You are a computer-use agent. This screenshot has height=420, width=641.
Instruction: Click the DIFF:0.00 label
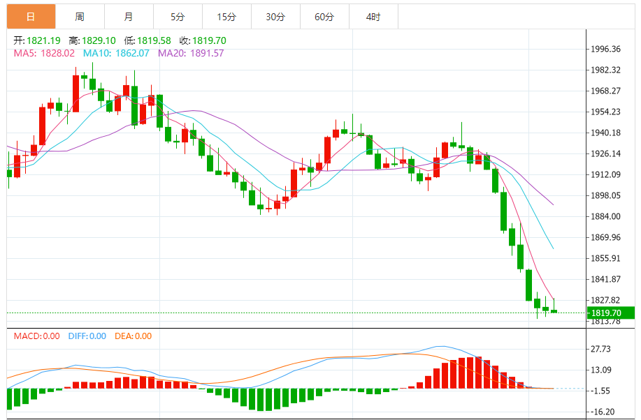[x=87, y=336]
